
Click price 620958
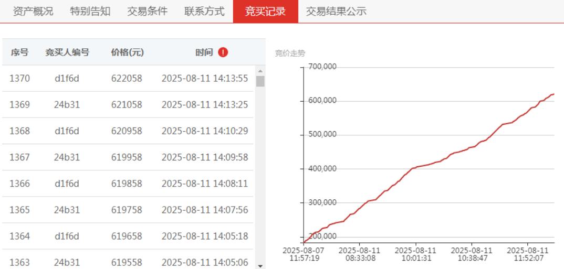tap(127, 131)
